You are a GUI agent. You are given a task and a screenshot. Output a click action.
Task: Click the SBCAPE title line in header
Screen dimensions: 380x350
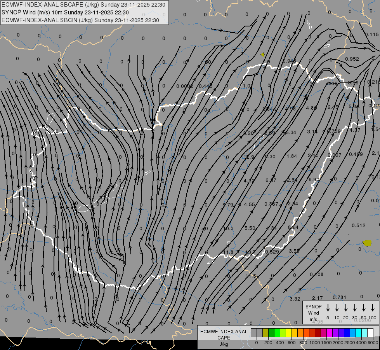coord(83,5)
